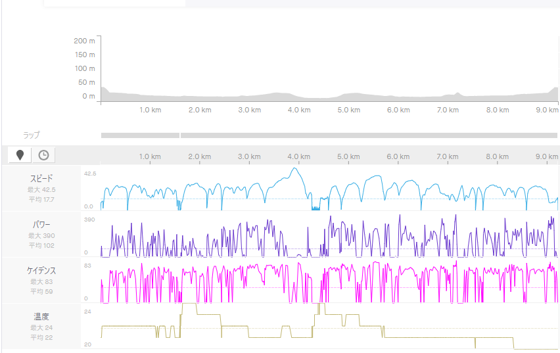Screen dimensions: 560x353
Task: Click the 平均 102 power value
Action: (x=41, y=245)
